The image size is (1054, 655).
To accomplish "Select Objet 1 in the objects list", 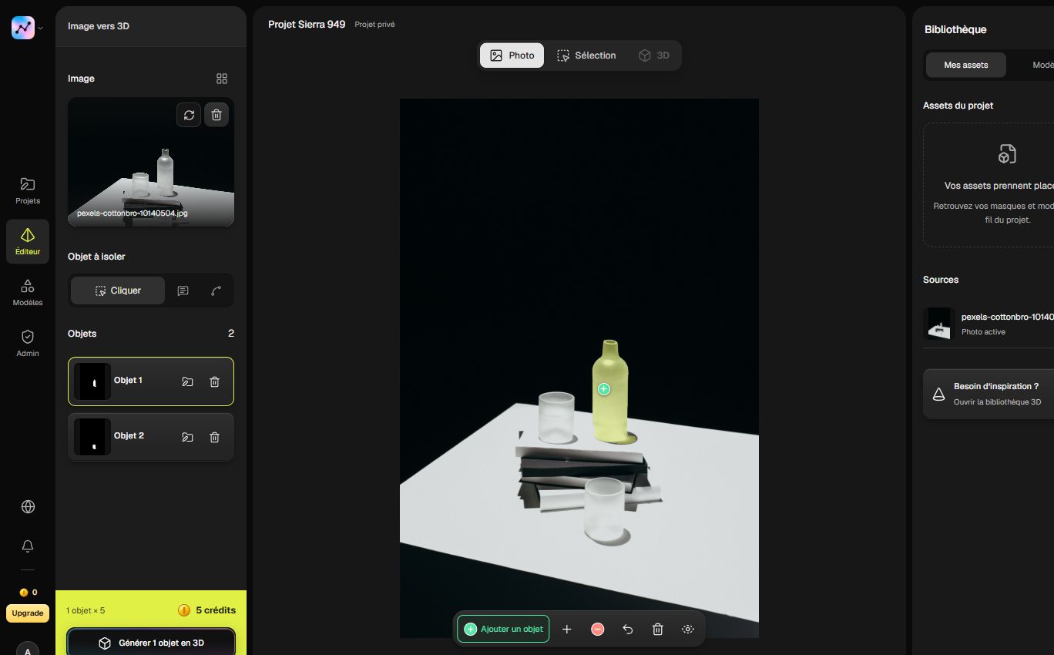I will [x=151, y=381].
